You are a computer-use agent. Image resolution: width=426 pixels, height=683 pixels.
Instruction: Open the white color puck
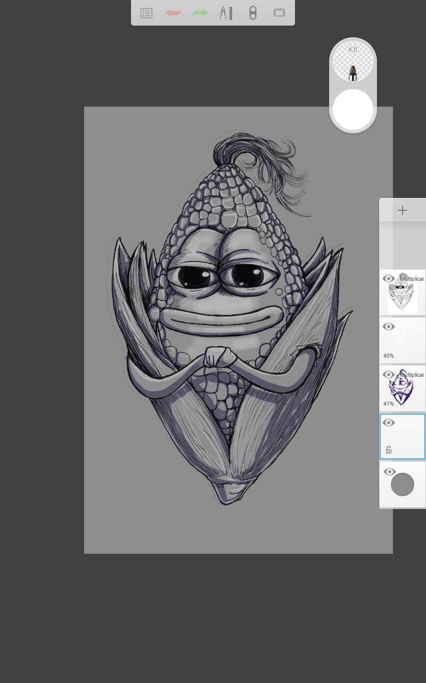point(353,109)
